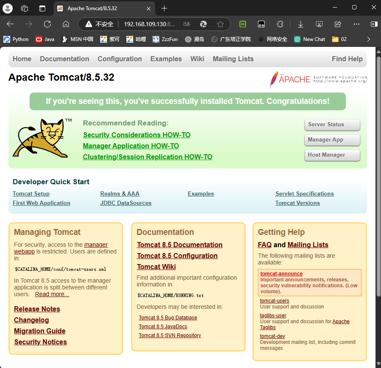Click the Host Manager button
Viewport: 381px width, 368px height.
pyautogui.click(x=332, y=155)
